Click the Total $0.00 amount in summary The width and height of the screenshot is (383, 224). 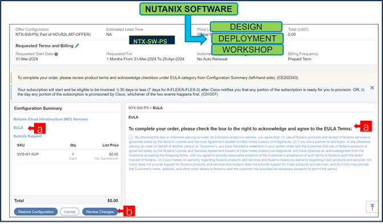pos(113,201)
